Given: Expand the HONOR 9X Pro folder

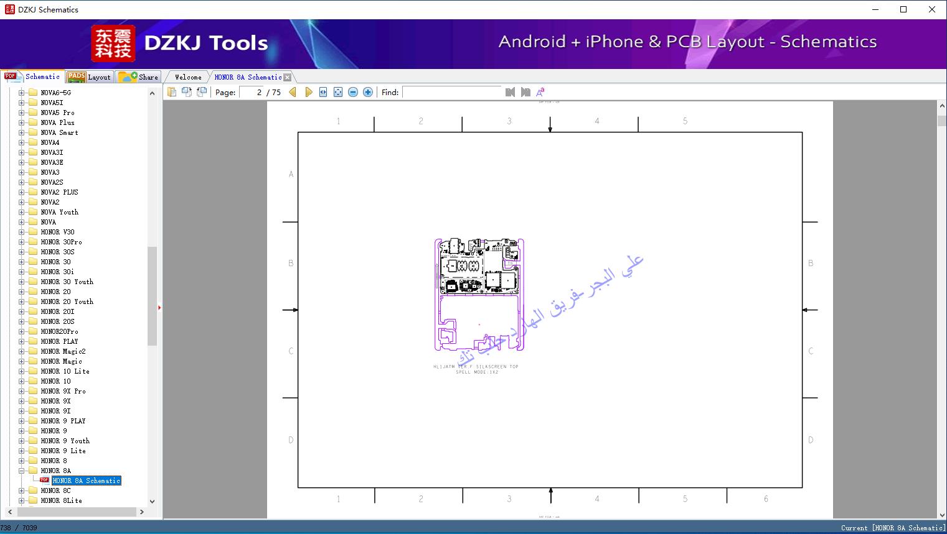Looking at the screenshot, I should point(22,391).
